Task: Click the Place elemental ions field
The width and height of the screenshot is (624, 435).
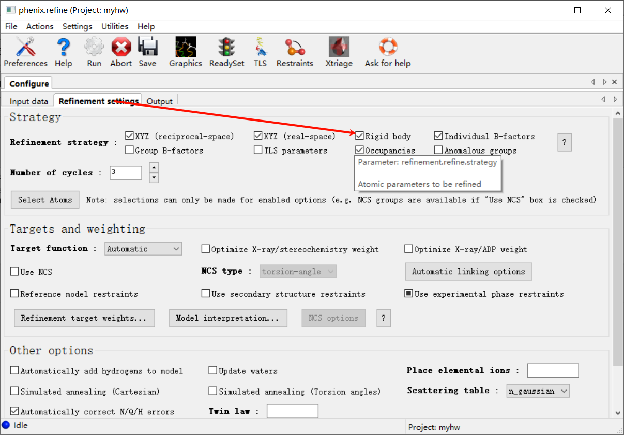Action: [x=553, y=370]
